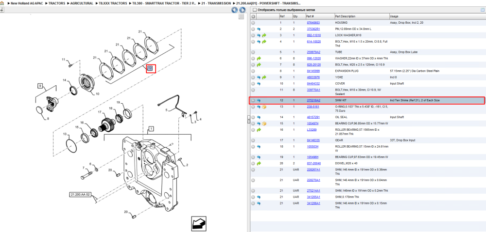Viewport: 486px width, 232px height.
Task: Click plus icon on GEAR row
Action: [x=253, y=140]
